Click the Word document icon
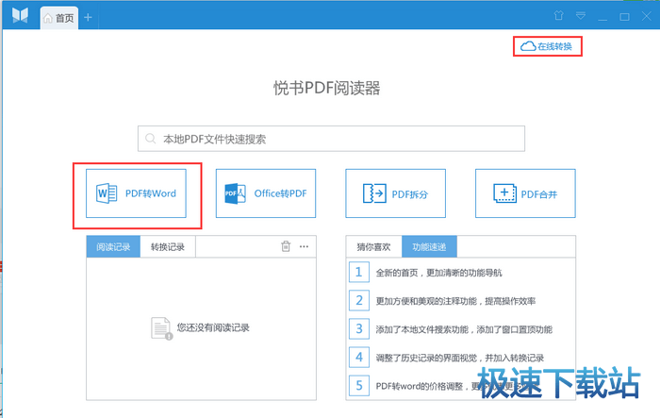The image size is (660, 418). click(x=107, y=193)
